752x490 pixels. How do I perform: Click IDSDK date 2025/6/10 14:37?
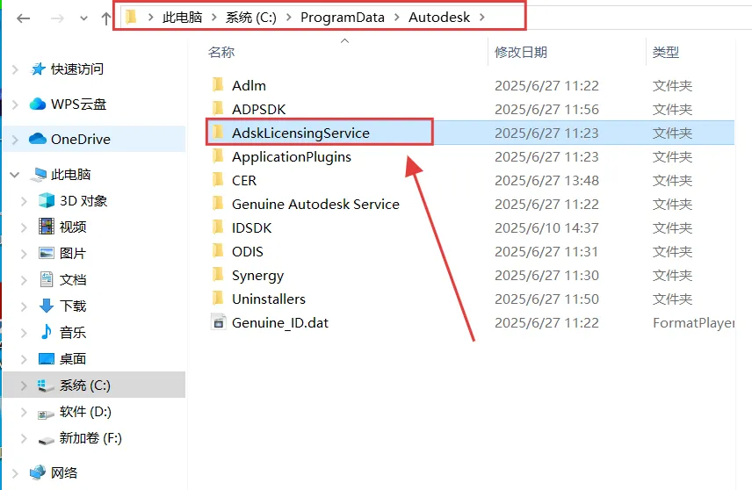(546, 227)
